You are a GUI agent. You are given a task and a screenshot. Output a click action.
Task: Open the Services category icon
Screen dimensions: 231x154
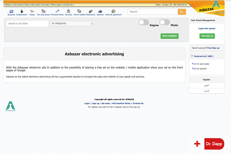[x=69, y=11]
